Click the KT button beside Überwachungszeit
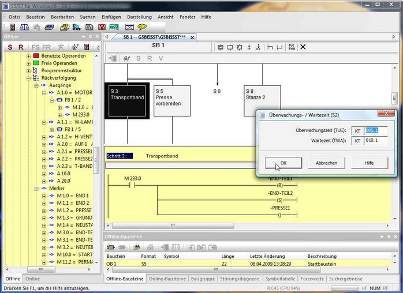The width and height of the screenshot is (403, 293). pyautogui.click(x=357, y=131)
